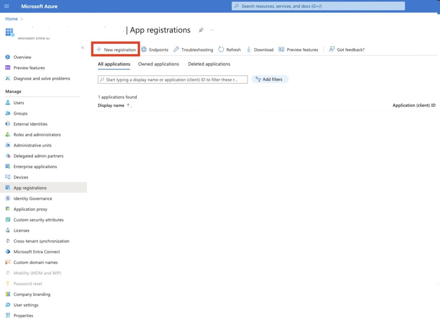Open the Endpoints panel
Screen dimensions: 440x318
click(x=155, y=50)
